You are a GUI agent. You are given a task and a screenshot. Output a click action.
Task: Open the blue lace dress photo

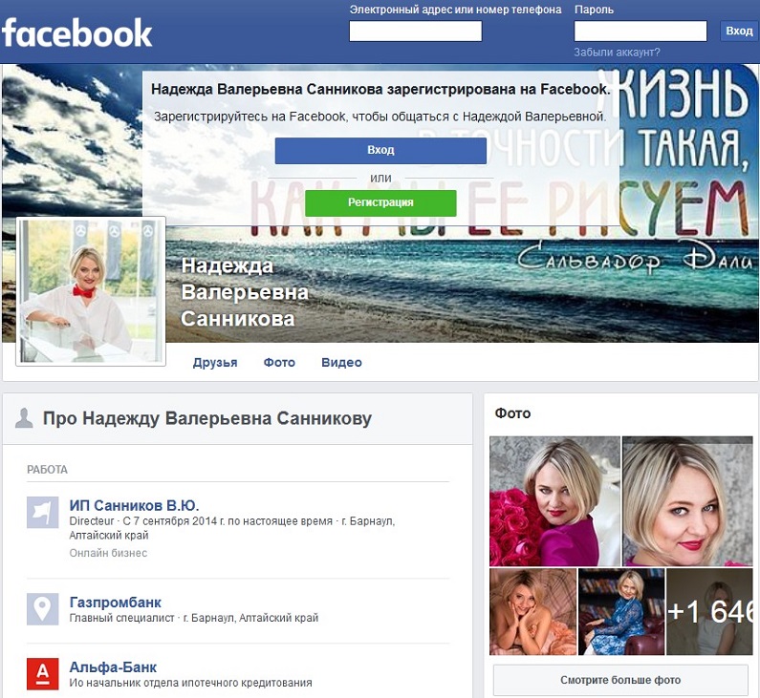(621, 611)
